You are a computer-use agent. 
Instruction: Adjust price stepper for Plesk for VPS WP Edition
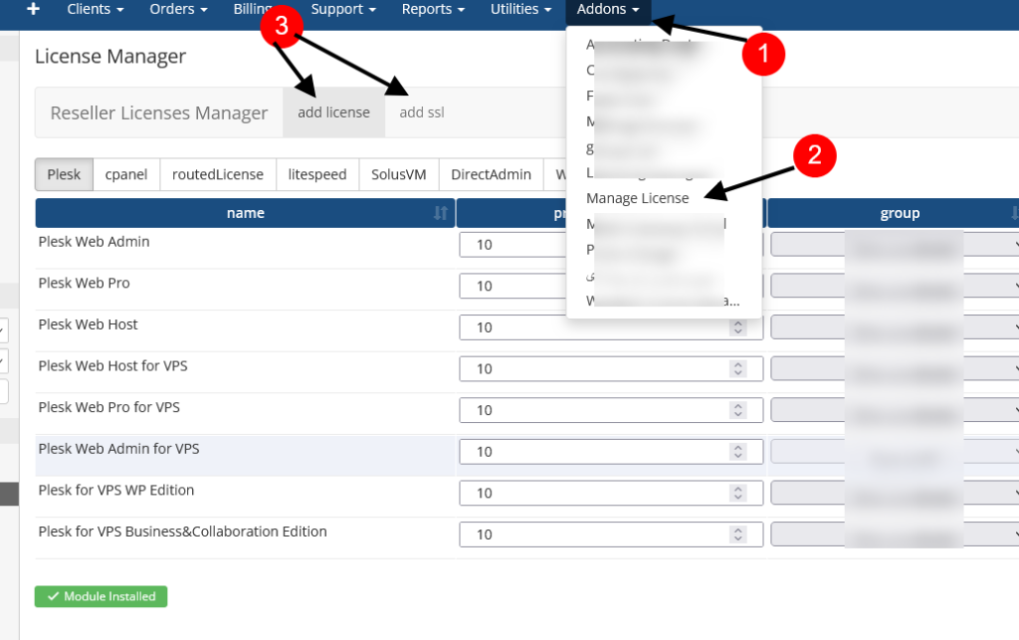click(x=737, y=493)
